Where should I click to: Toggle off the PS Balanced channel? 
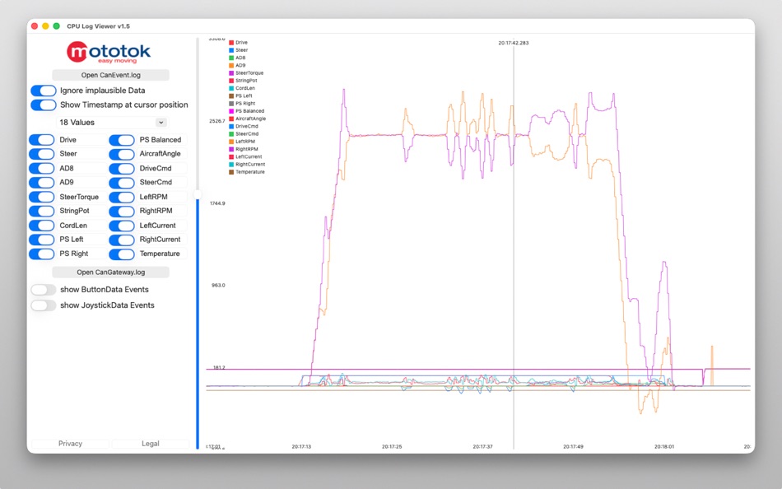coord(122,139)
